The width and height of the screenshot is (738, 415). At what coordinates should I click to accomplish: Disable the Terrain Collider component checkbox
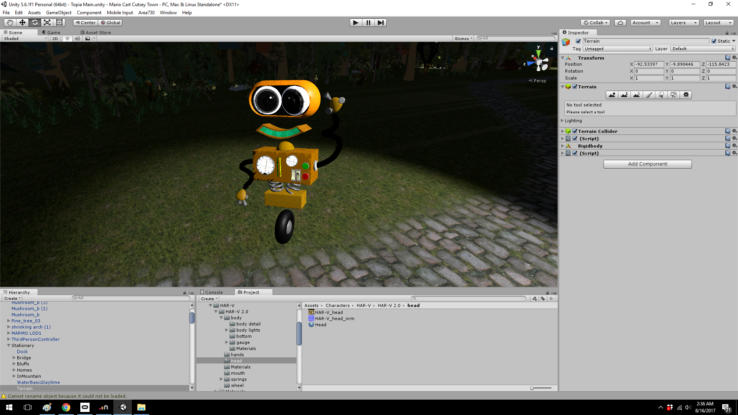tap(575, 131)
